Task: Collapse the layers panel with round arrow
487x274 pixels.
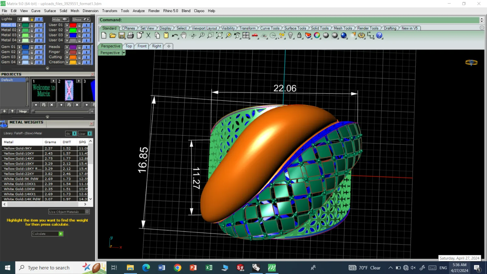Action: tap(47, 68)
